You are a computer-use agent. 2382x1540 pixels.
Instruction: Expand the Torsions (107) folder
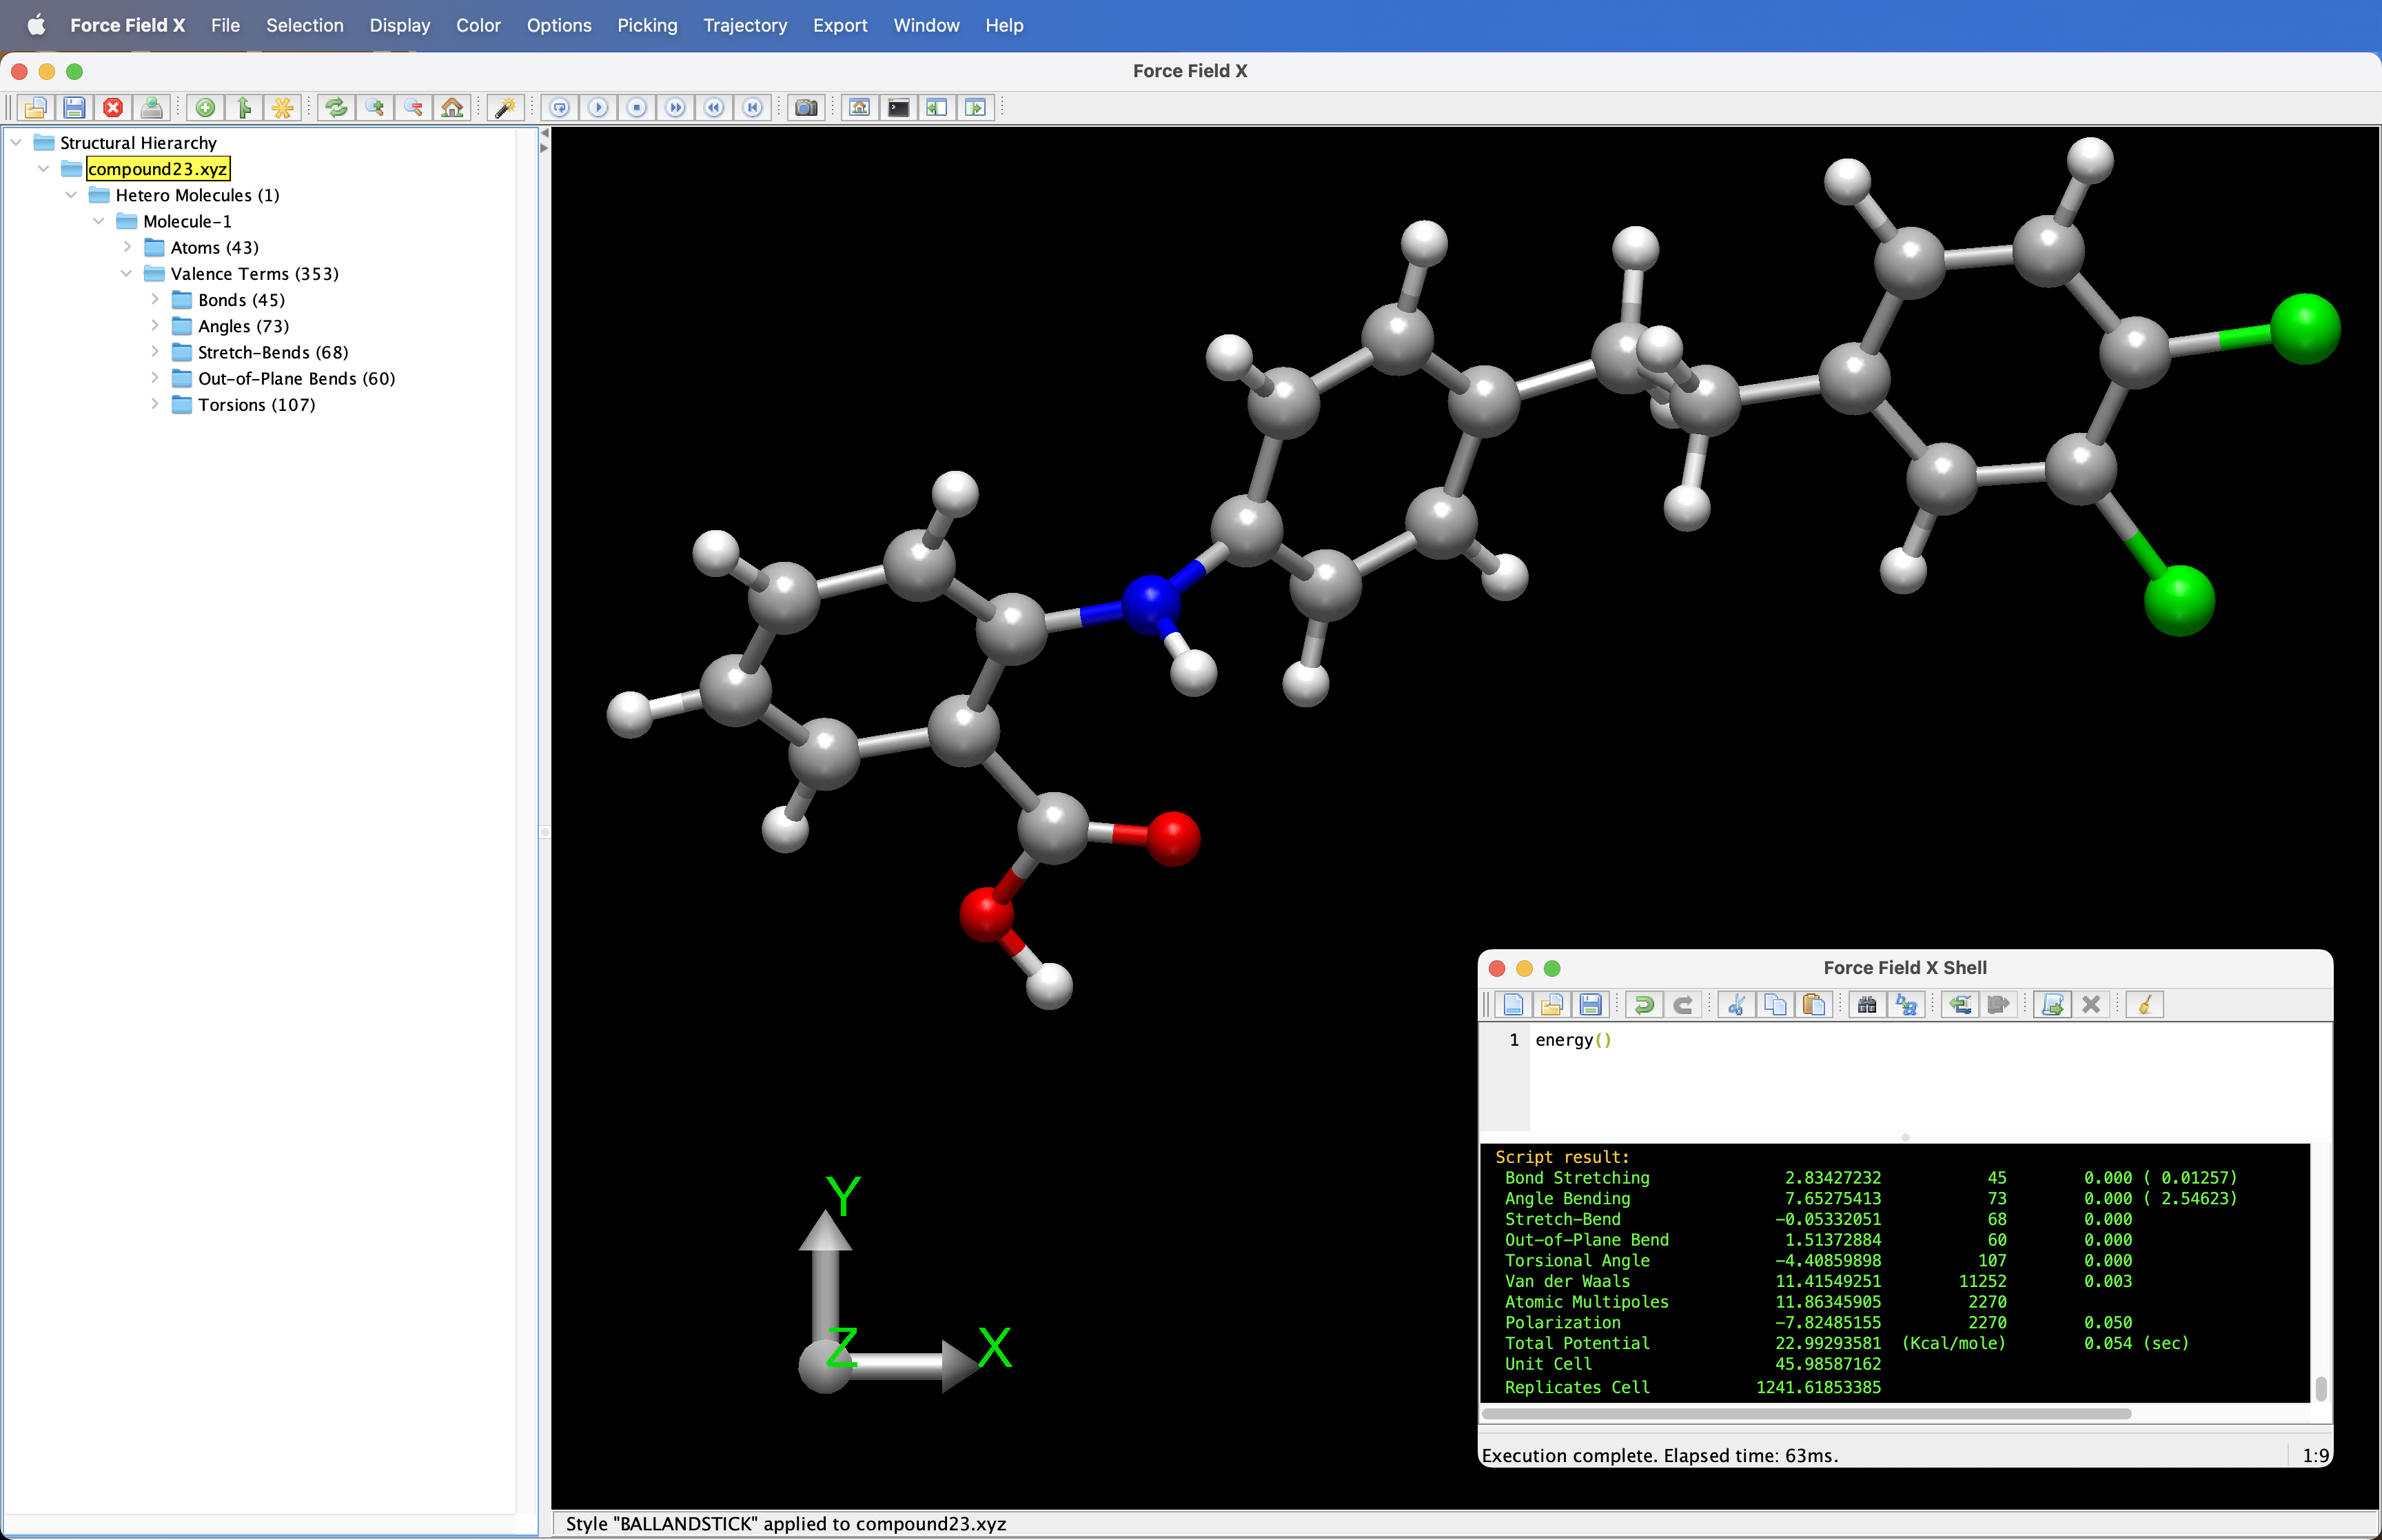[x=155, y=404]
